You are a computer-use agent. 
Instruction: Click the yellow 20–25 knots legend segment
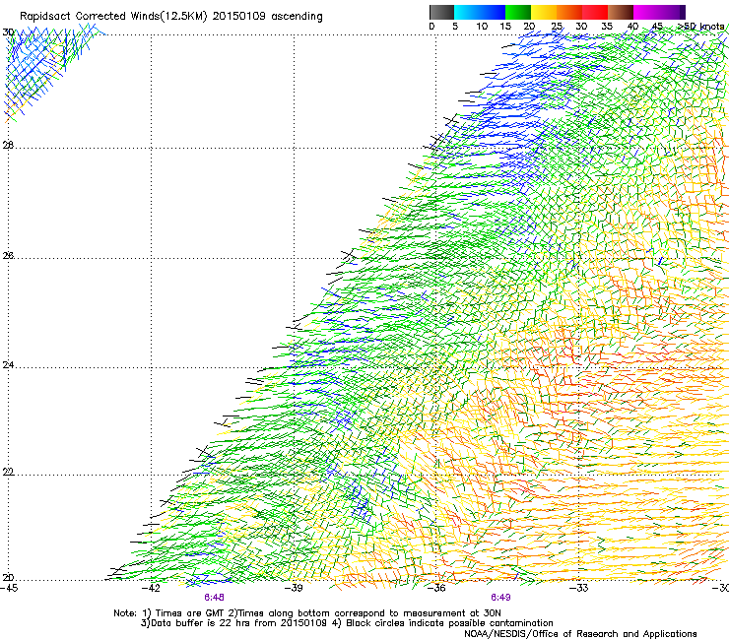(x=544, y=12)
